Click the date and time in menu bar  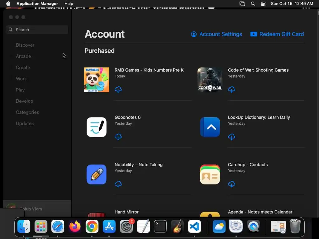(x=292, y=3)
